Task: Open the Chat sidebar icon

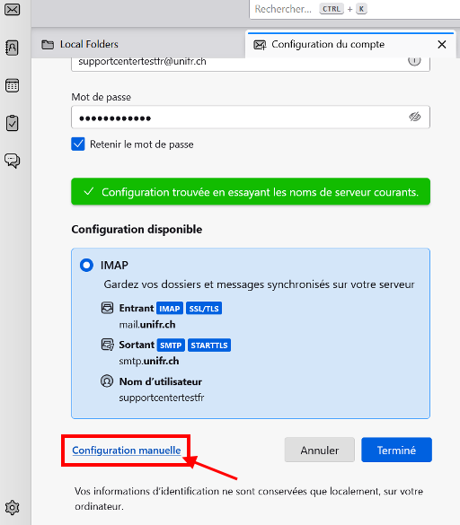Action: 12,161
